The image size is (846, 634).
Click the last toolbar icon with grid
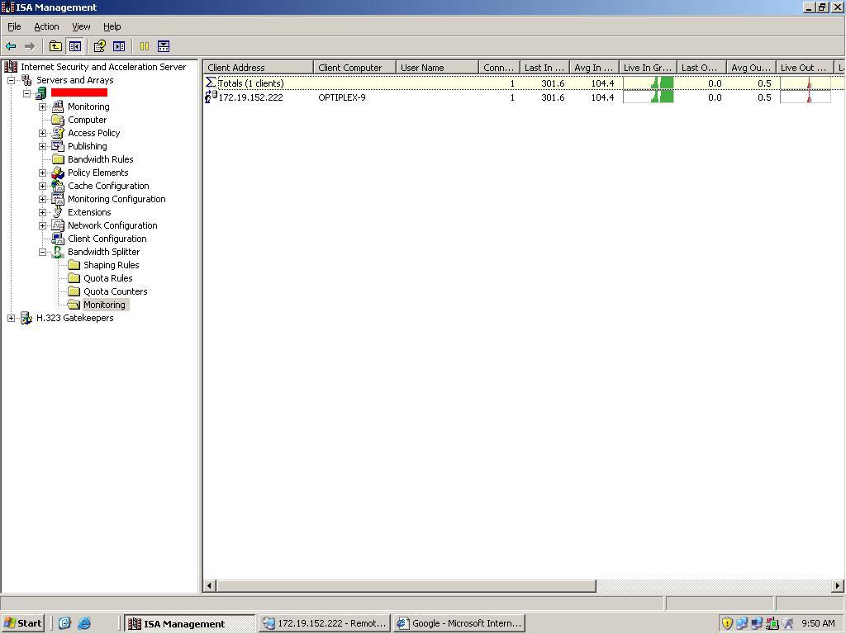[164, 46]
